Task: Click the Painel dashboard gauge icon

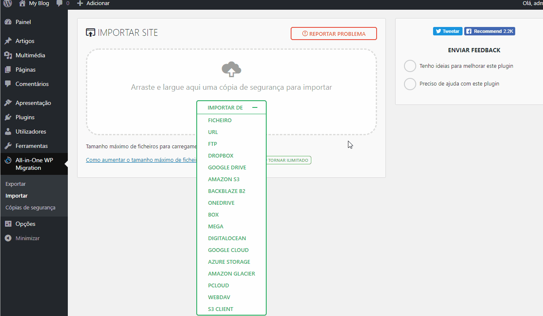Action: click(8, 22)
